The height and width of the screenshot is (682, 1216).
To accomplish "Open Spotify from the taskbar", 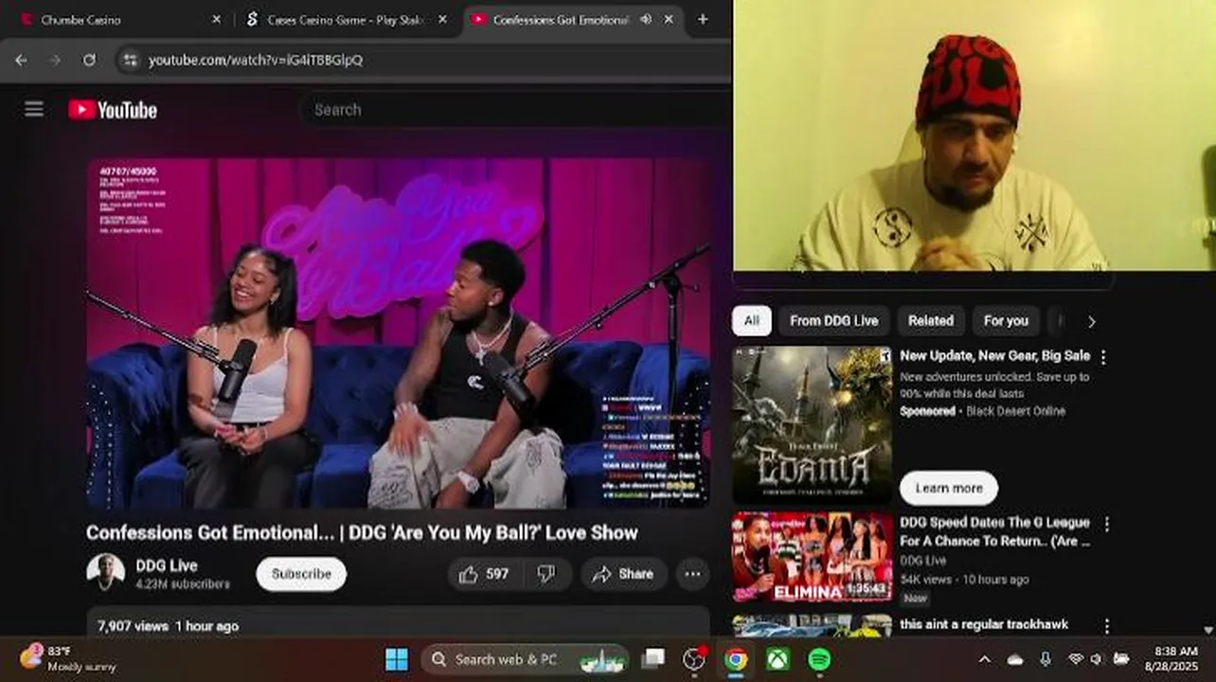I will coord(819,659).
